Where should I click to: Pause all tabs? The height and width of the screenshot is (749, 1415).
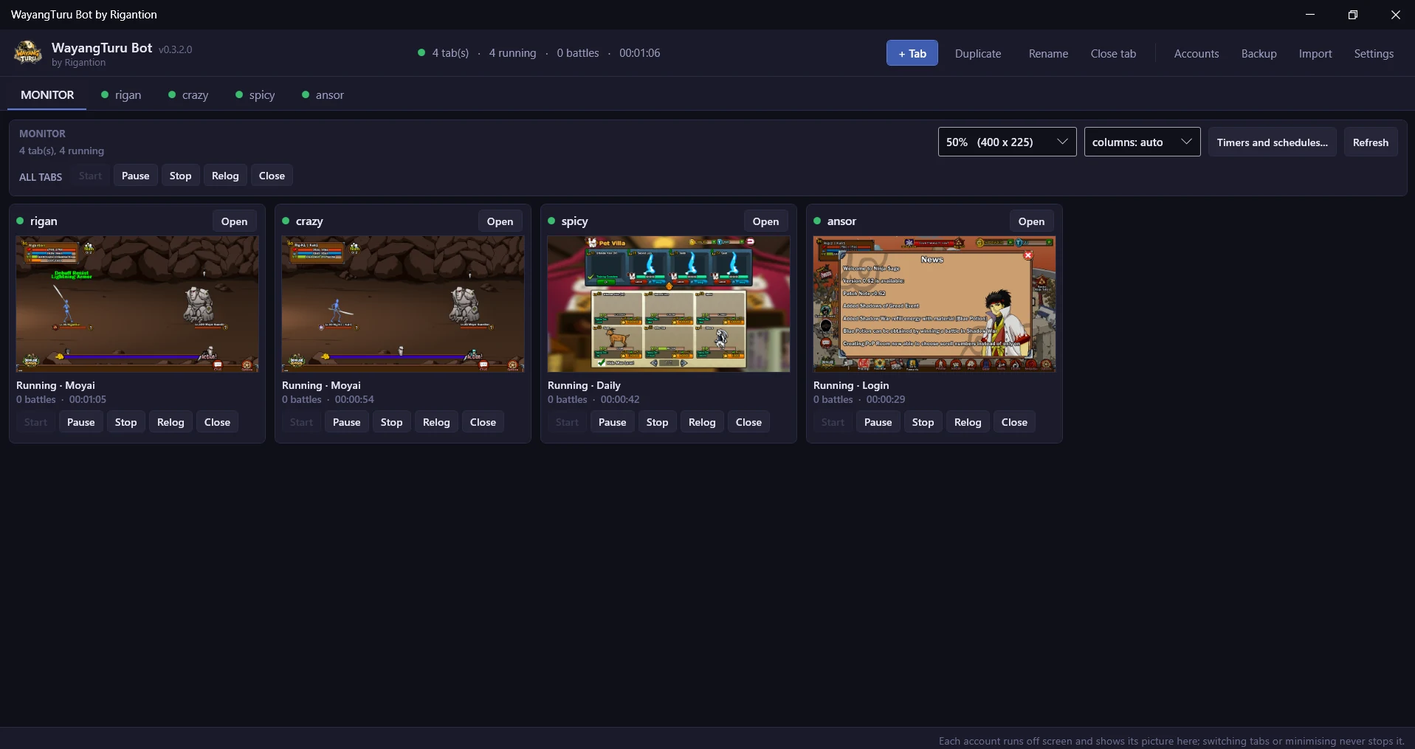click(x=135, y=176)
